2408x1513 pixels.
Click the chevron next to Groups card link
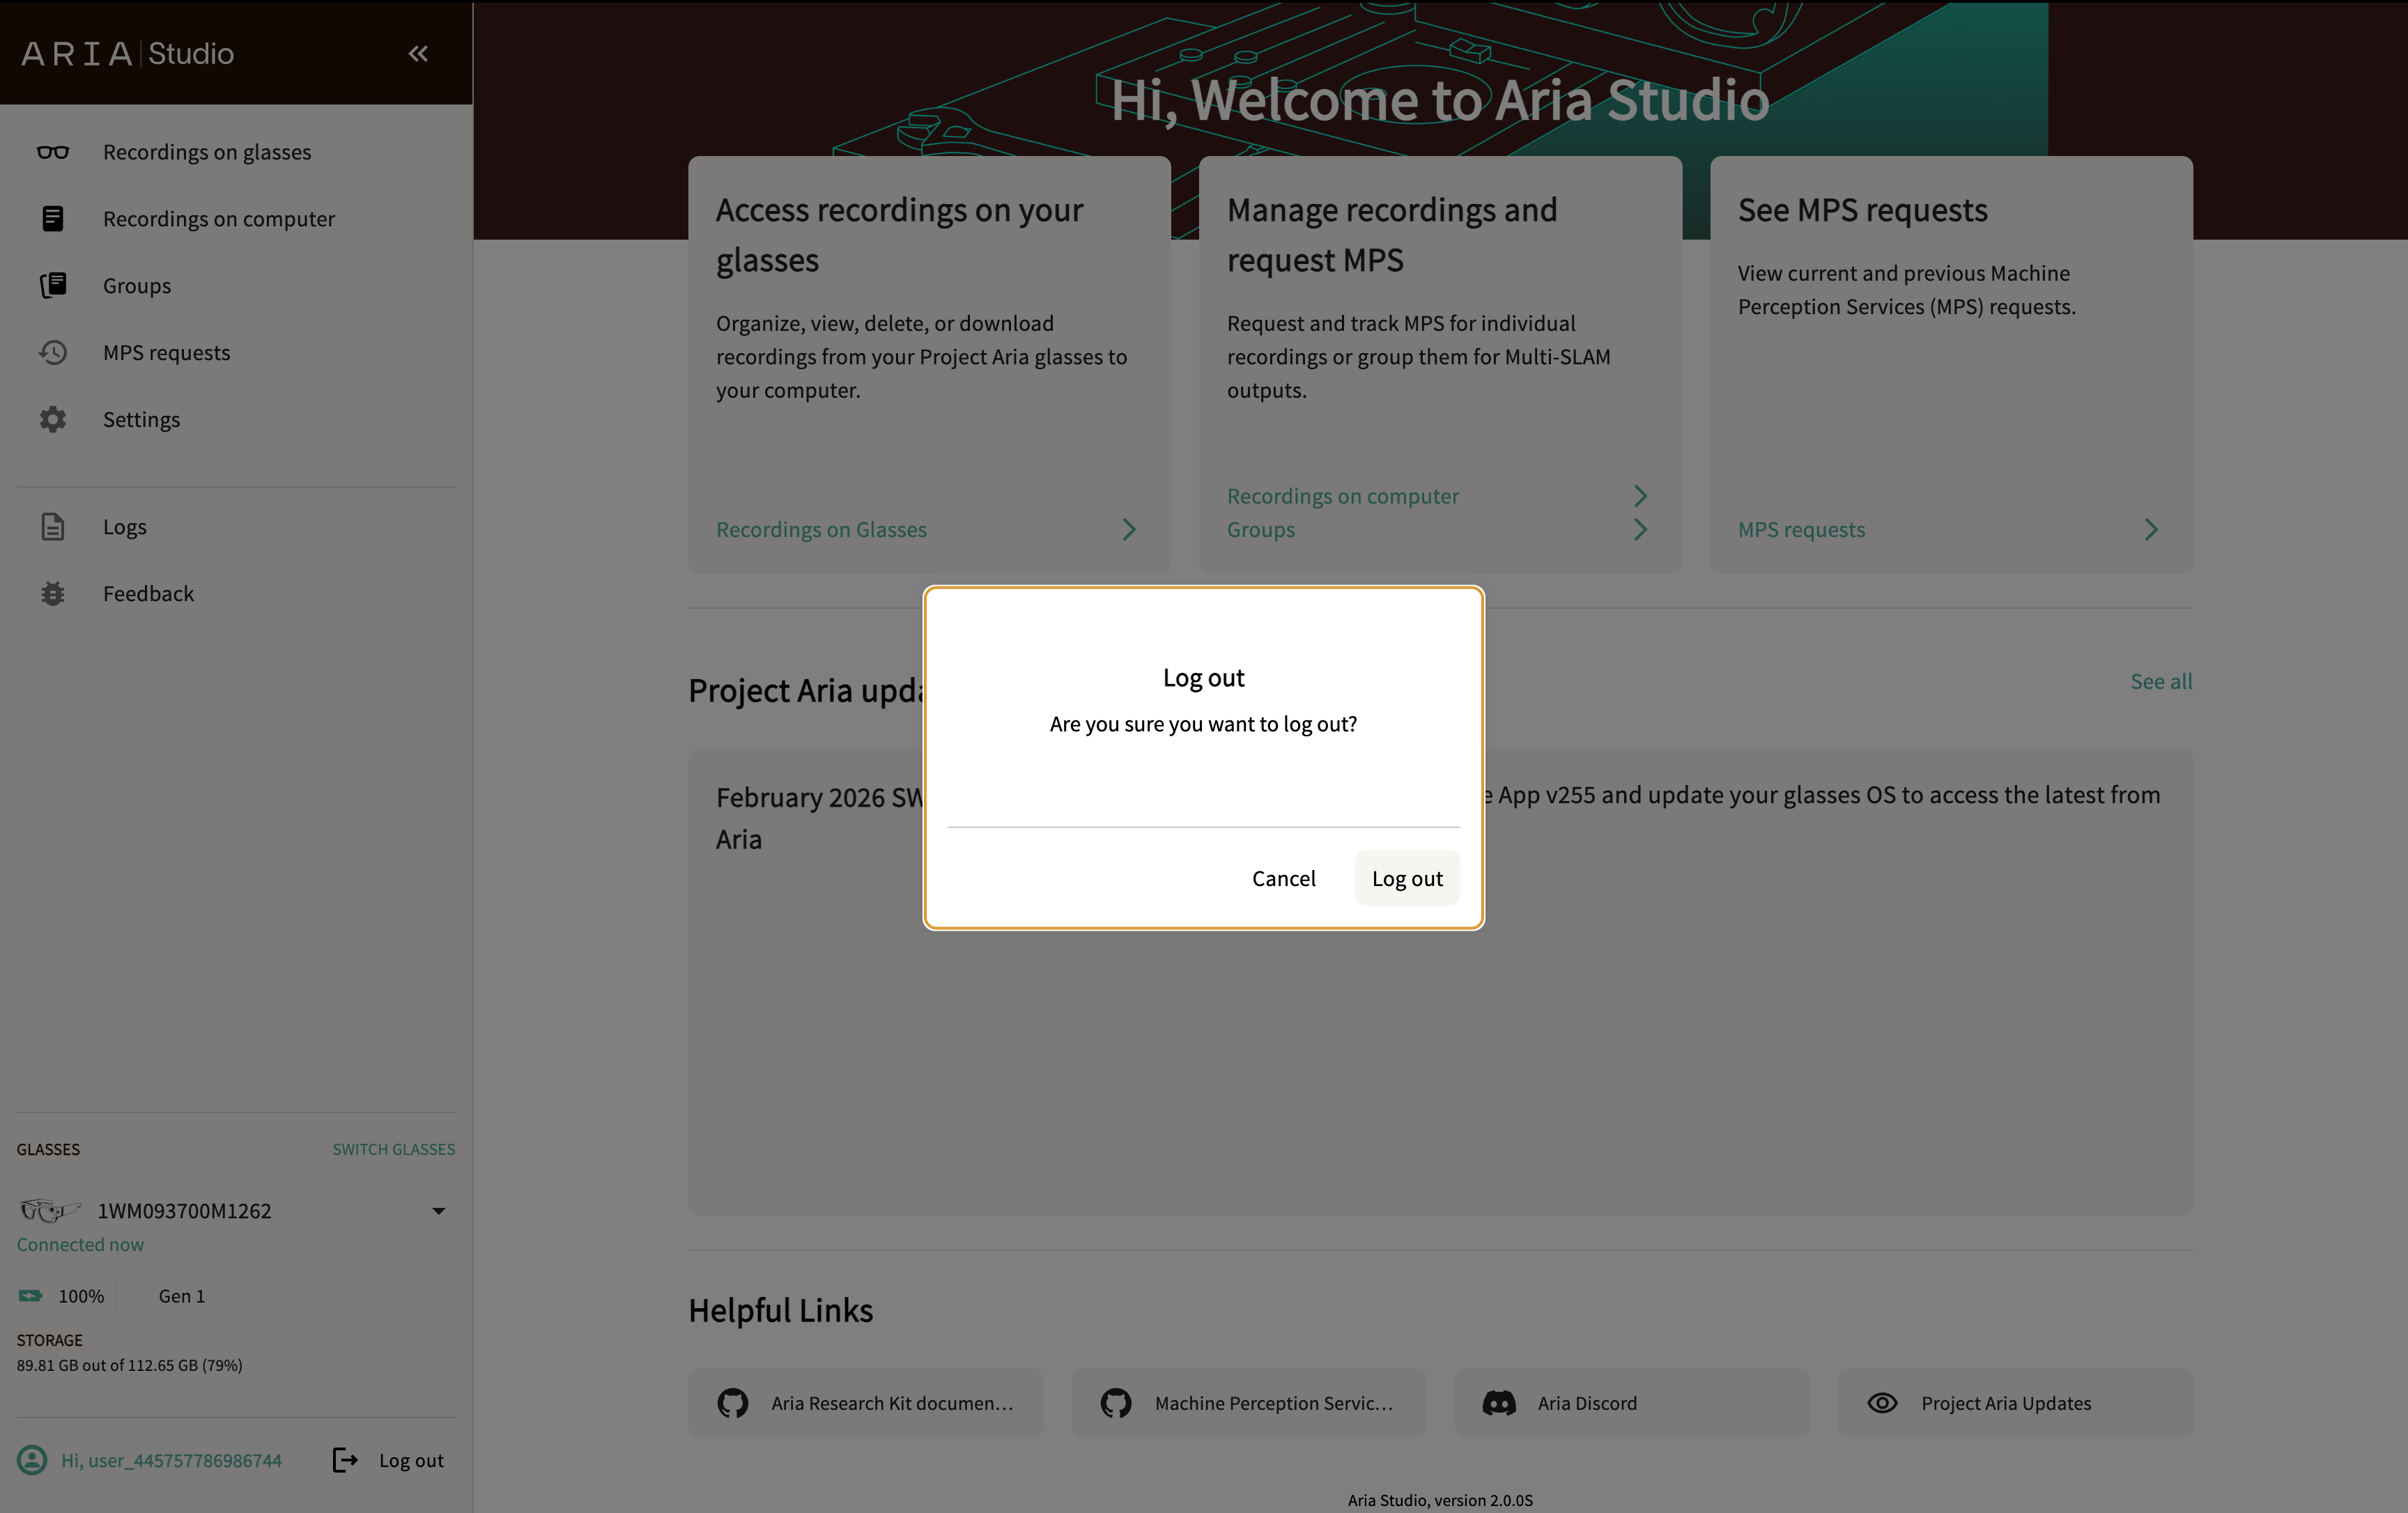click(1640, 530)
